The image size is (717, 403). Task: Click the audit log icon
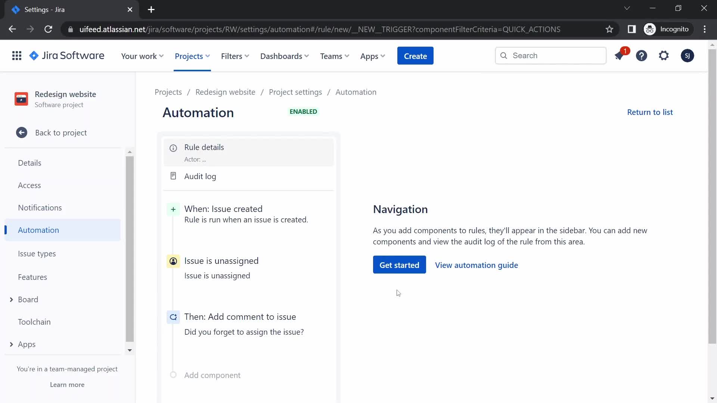tap(173, 176)
